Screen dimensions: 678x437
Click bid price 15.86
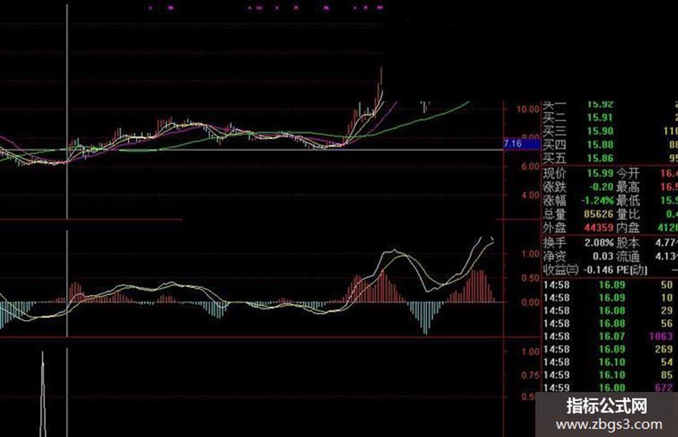coord(601,158)
